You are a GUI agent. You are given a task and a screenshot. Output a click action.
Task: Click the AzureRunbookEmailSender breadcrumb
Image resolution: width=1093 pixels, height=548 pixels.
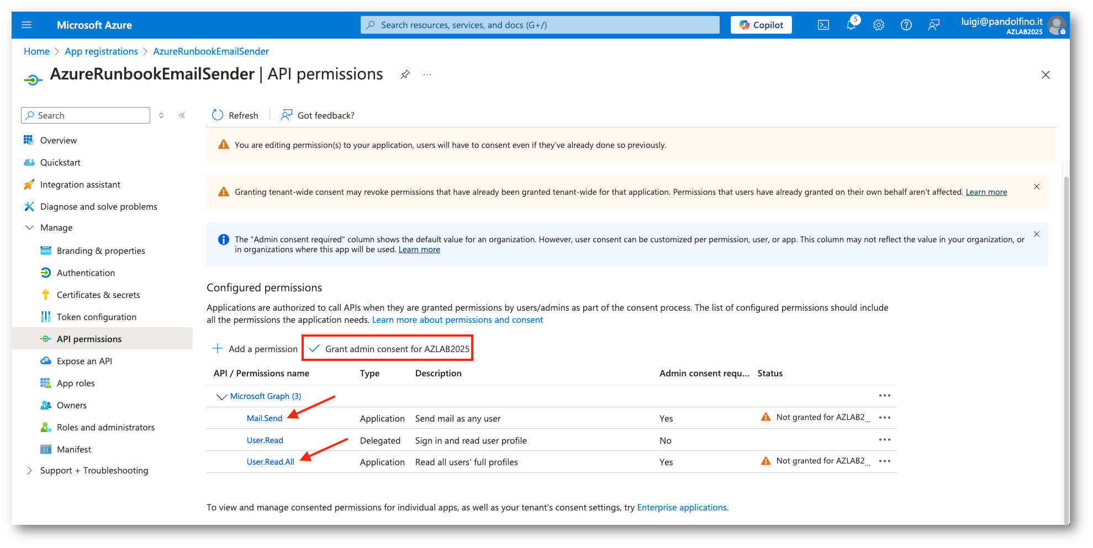(211, 51)
